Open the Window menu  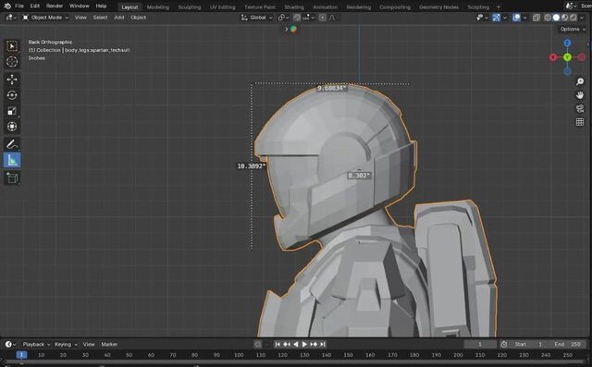tap(80, 6)
